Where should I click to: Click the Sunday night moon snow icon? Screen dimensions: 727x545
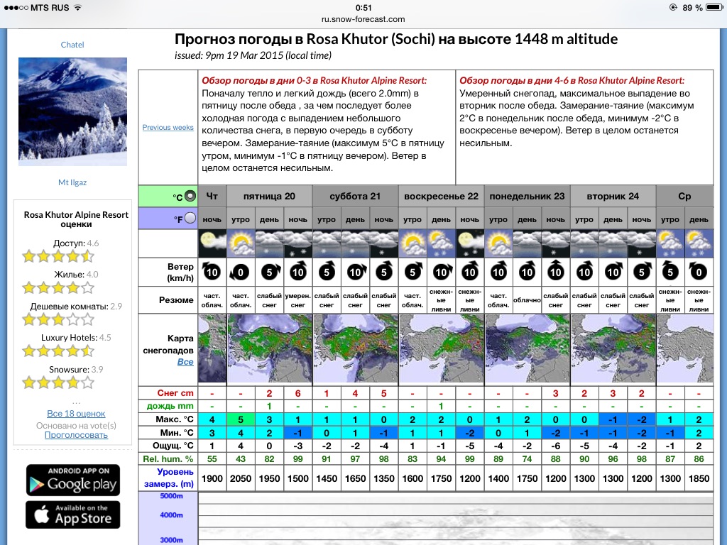[x=470, y=244]
